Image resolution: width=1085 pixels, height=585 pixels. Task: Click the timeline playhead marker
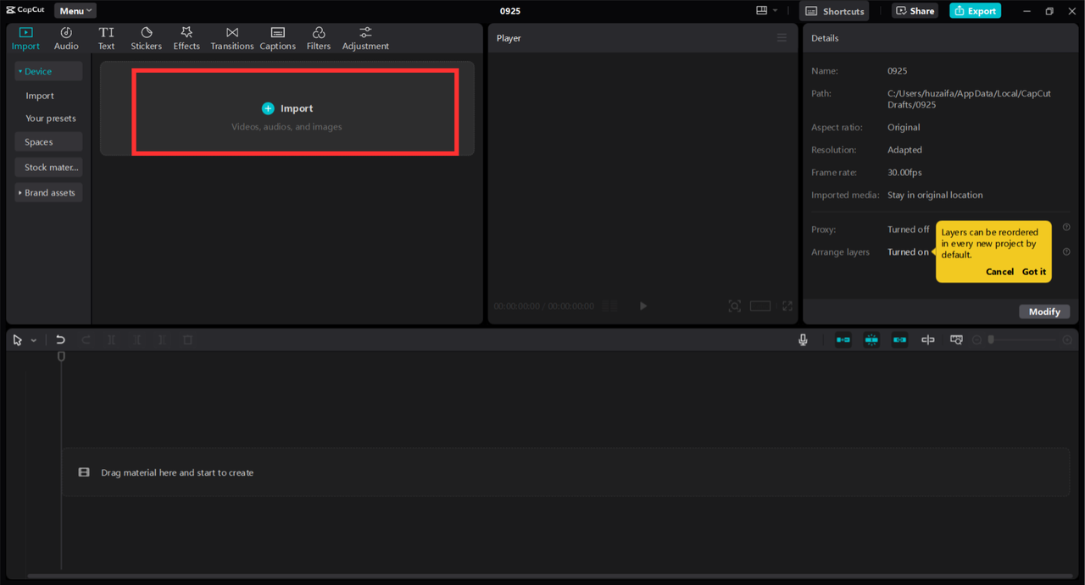click(61, 356)
